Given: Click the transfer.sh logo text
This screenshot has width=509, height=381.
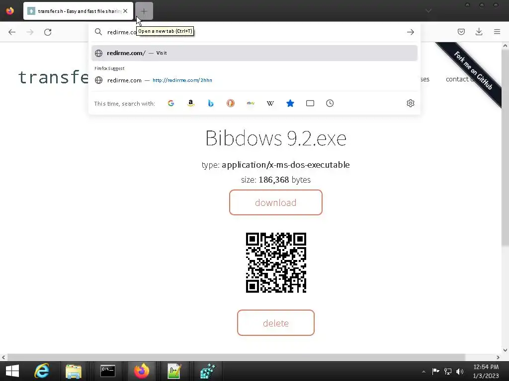Looking at the screenshot, I should pos(53,77).
